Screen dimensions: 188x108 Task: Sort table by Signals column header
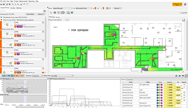coord(184,82)
